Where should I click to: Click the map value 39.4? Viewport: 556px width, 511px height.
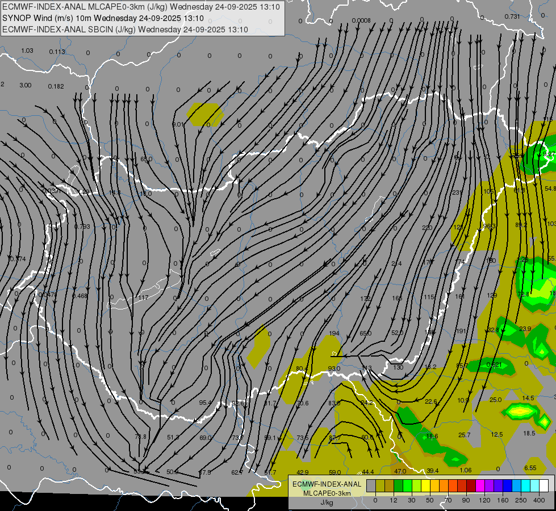(x=433, y=471)
